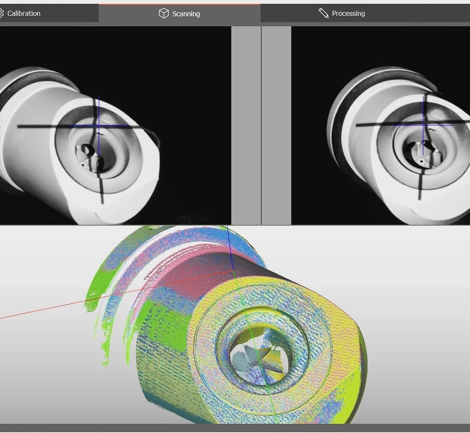Open the Scanning tab
Screen dimensions: 470x433
pos(180,14)
